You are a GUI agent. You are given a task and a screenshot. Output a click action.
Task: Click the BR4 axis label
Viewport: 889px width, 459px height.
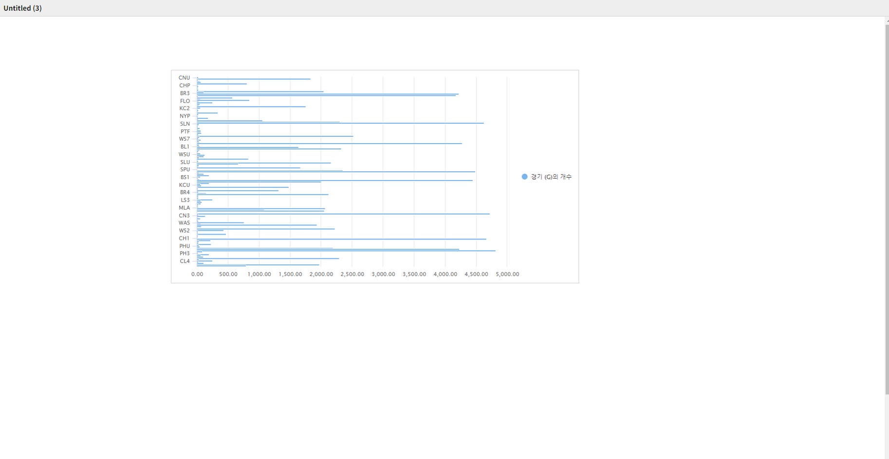pyautogui.click(x=185, y=193)
